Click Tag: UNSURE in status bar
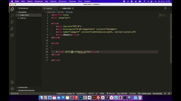 click(122, 93)
